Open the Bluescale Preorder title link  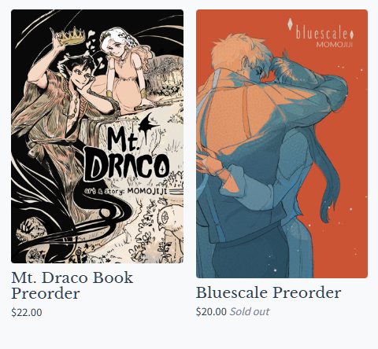pyautogui.click(x=269, y=292)
